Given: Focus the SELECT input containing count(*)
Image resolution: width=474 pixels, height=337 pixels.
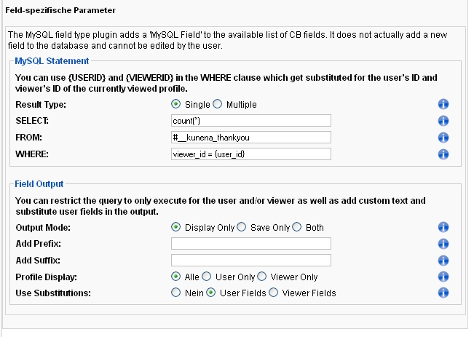Looking at the screenshot, I should (251, 121).
